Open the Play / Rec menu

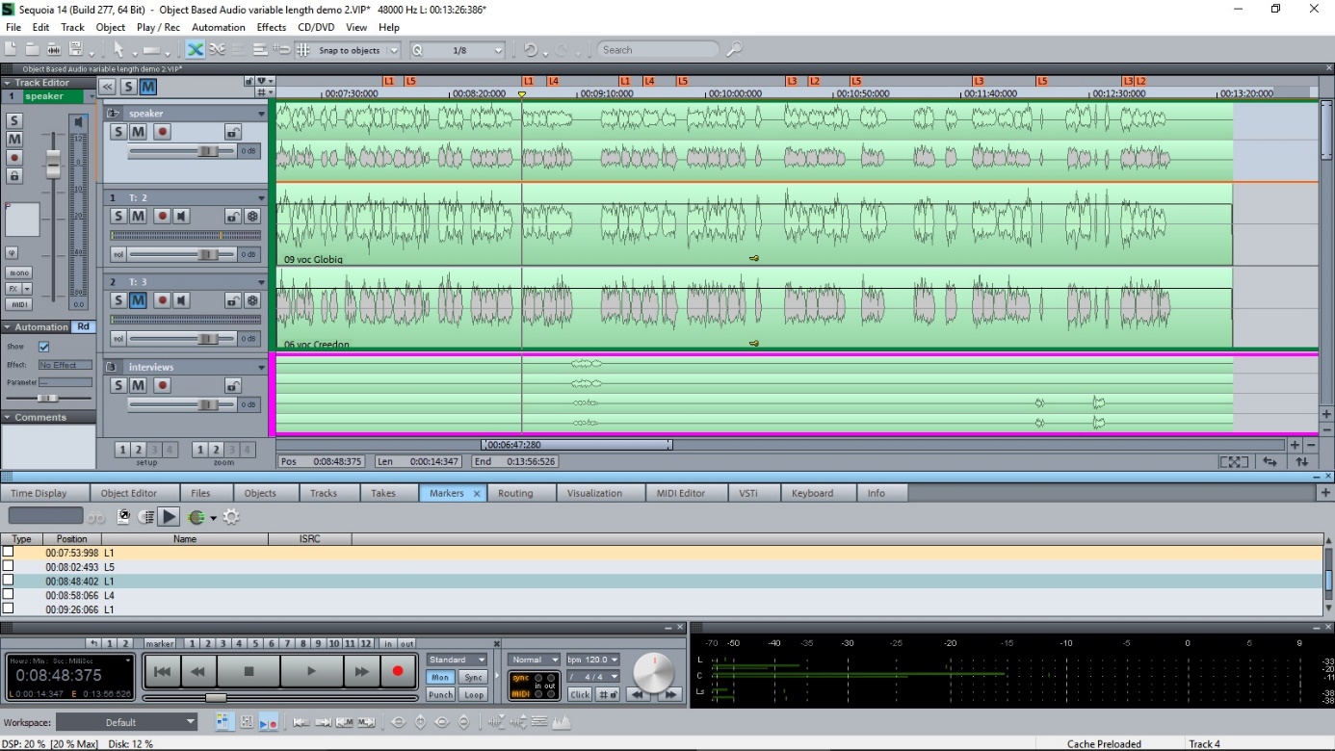(158, 27)
